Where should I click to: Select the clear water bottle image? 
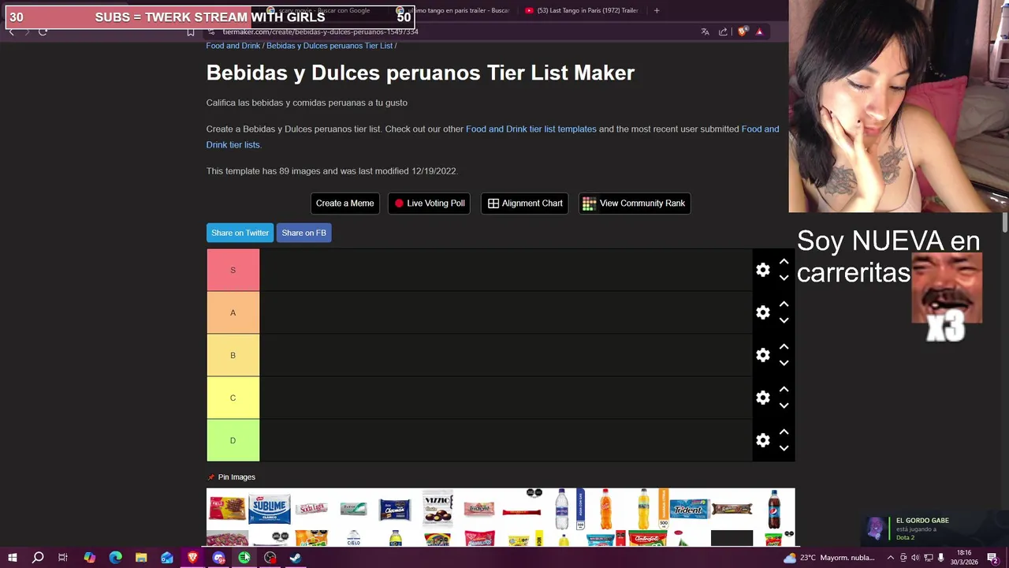(561, 509)
